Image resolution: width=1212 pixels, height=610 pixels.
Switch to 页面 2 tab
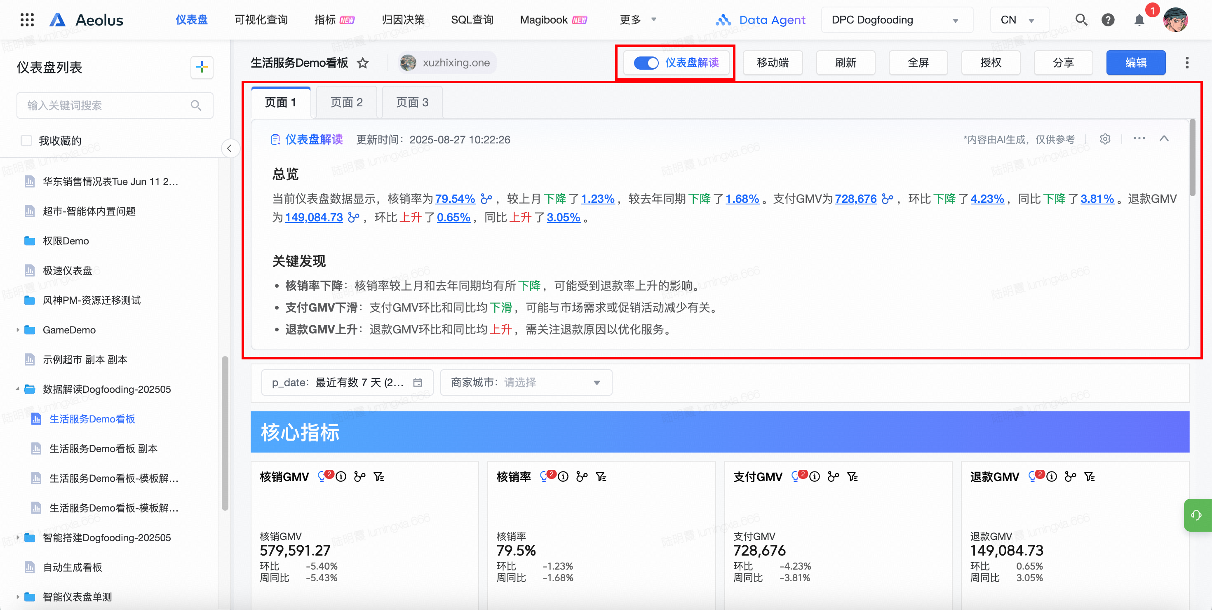coord(346,103)
